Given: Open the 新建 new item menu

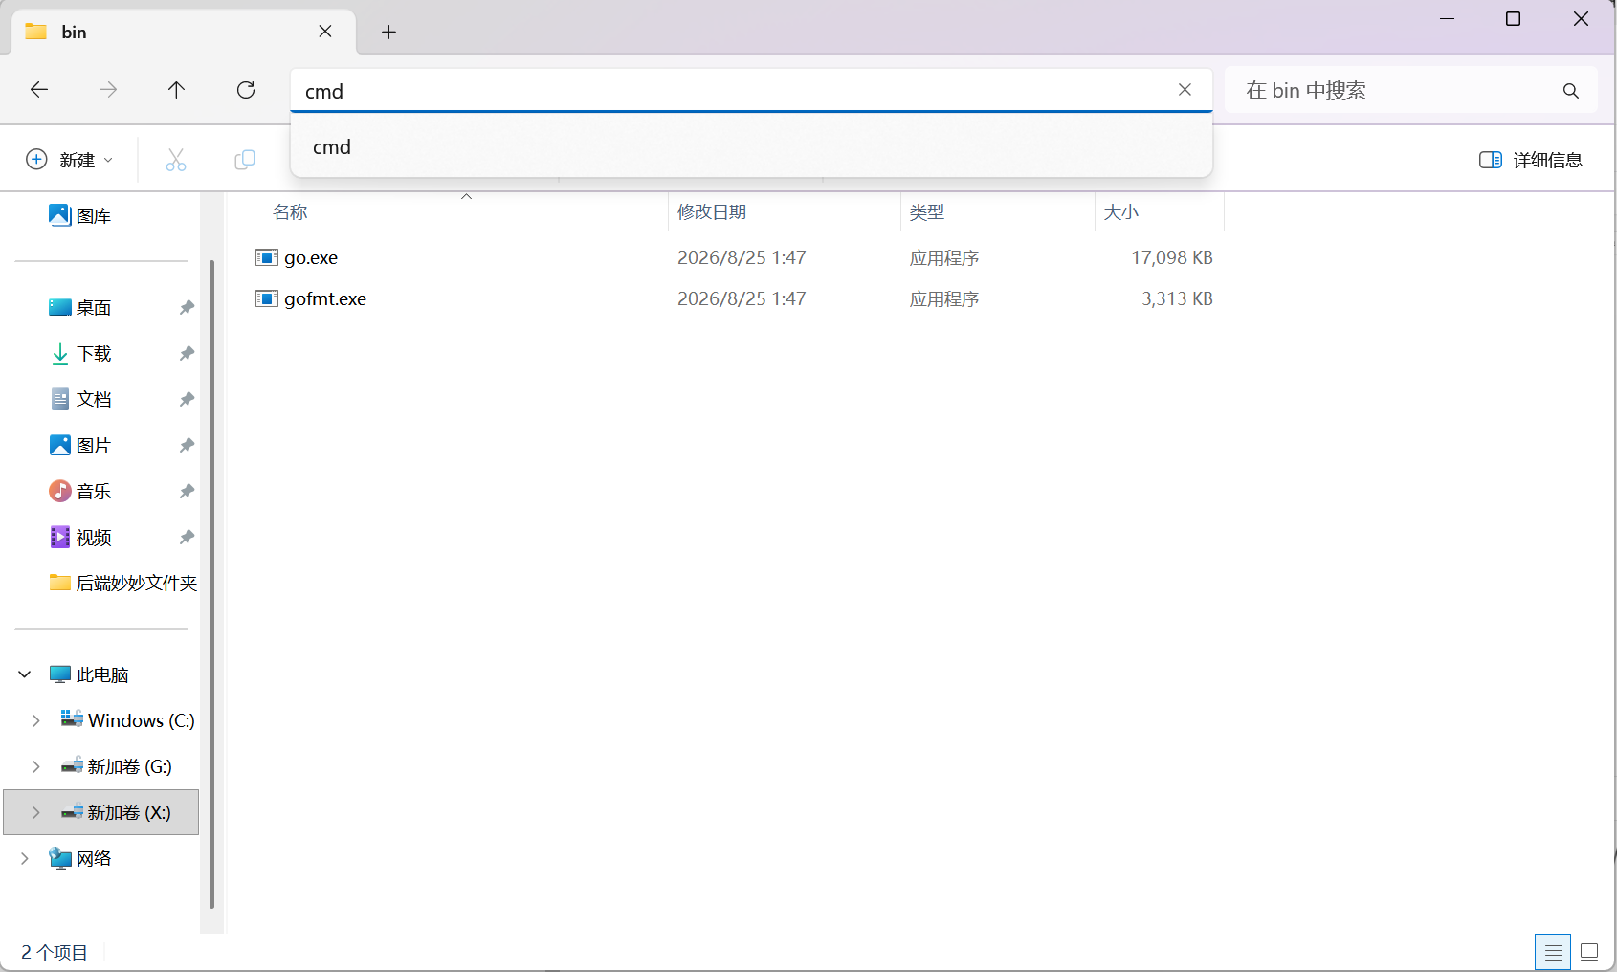Looking at the screenshot, I should [x=70, y=160].
